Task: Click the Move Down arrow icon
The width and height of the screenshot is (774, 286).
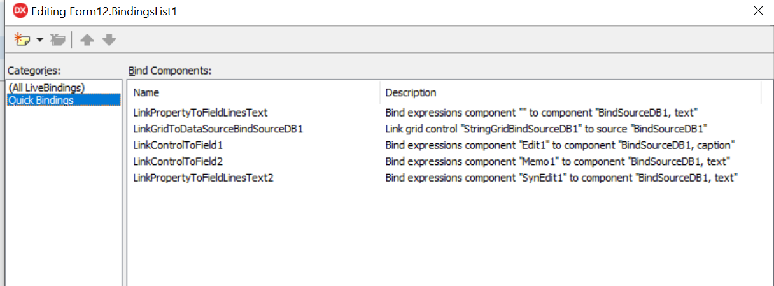Action: 109,40
